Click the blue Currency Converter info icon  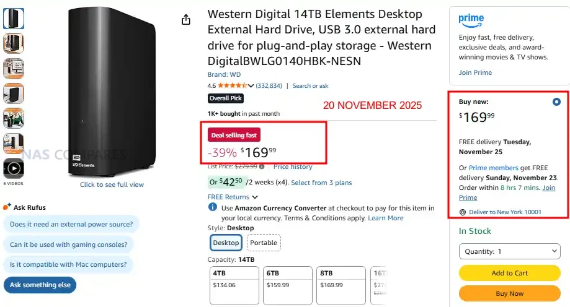pos(213,207)
